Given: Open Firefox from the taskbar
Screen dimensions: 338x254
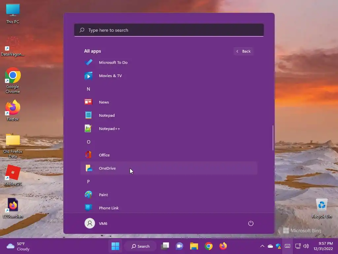Looking at the screenshot, I should coord(223,246).
